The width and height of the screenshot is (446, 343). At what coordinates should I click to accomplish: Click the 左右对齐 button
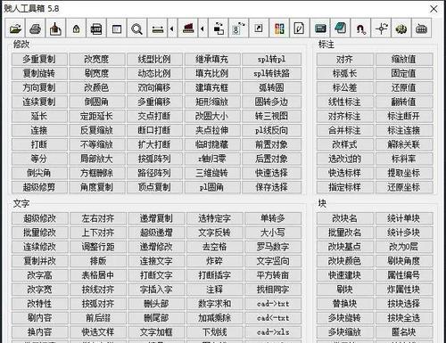pyautogui.click(x=98, y=218)
